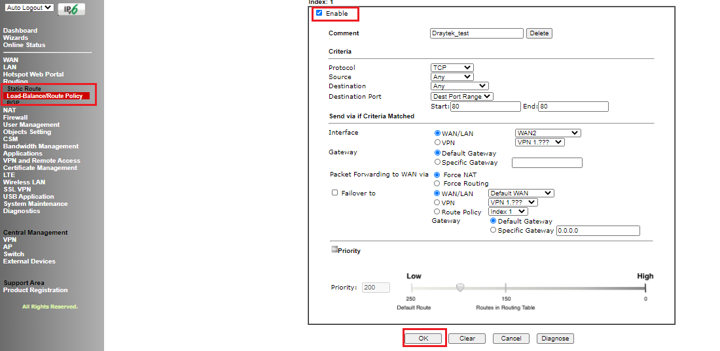Uncheck the Enable checkbox
The image size is (720, 351).
319,13
